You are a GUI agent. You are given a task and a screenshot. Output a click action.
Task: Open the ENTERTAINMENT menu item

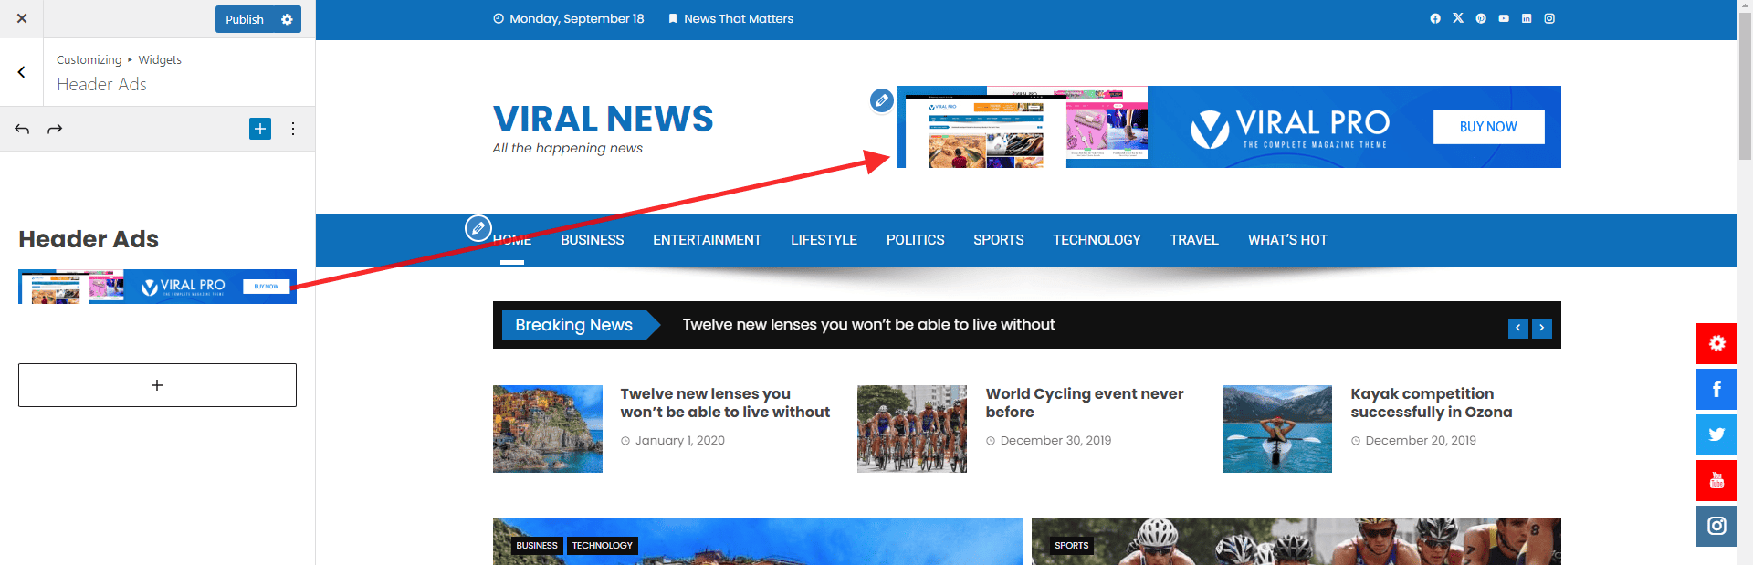tap(708, 240)
